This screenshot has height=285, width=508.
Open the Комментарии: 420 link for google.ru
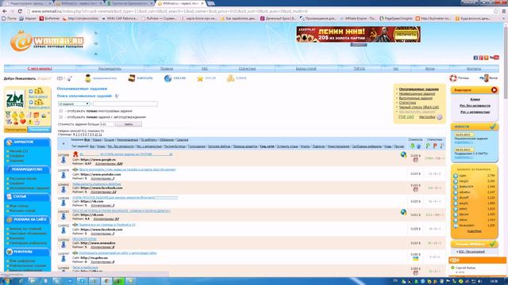[x=110, y=164]
